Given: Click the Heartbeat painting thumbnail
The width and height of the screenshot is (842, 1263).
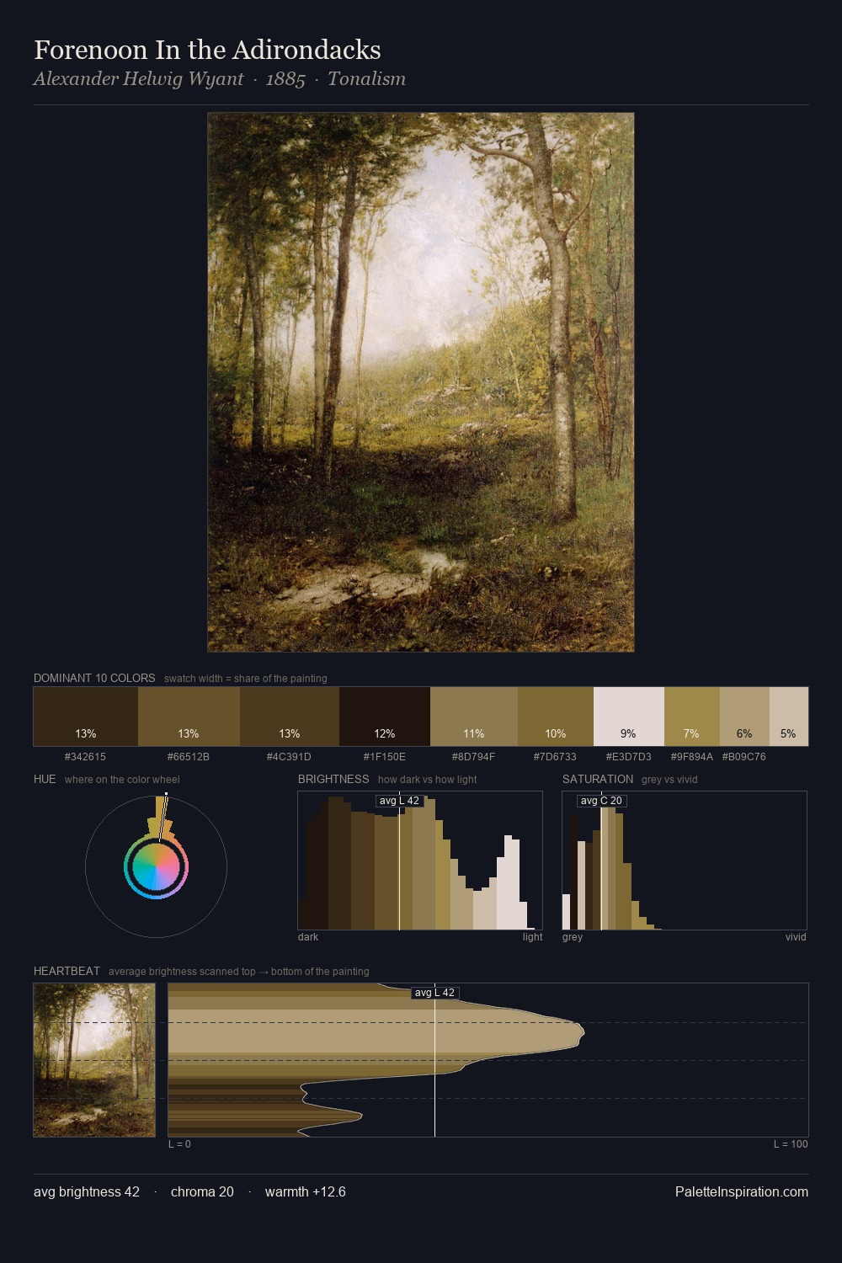Looking at the screenshot, I should [x=94, y=1060].
